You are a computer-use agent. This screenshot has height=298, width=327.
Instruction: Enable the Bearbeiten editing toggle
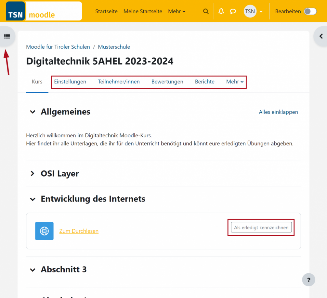pyautogui.click(x=310, y=11)
